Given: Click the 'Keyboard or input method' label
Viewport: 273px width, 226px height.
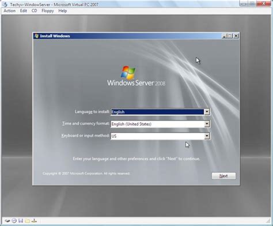Looking at the screenshot, I should [x=85, y=135].
